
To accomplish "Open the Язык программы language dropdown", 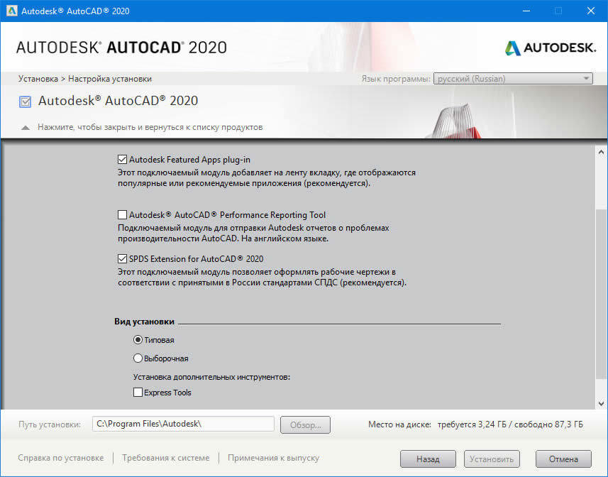I will click(x=513, y=79).
